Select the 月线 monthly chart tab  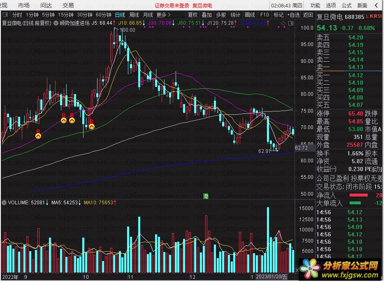coord(148,15)
